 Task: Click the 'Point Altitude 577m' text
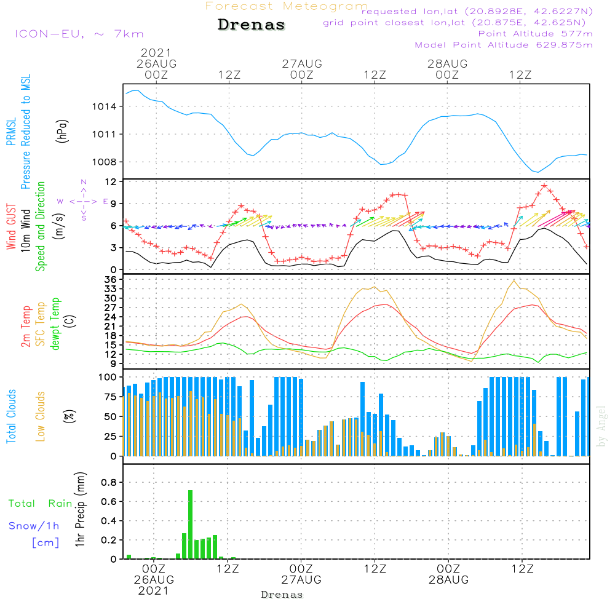[x=536, y=34]
